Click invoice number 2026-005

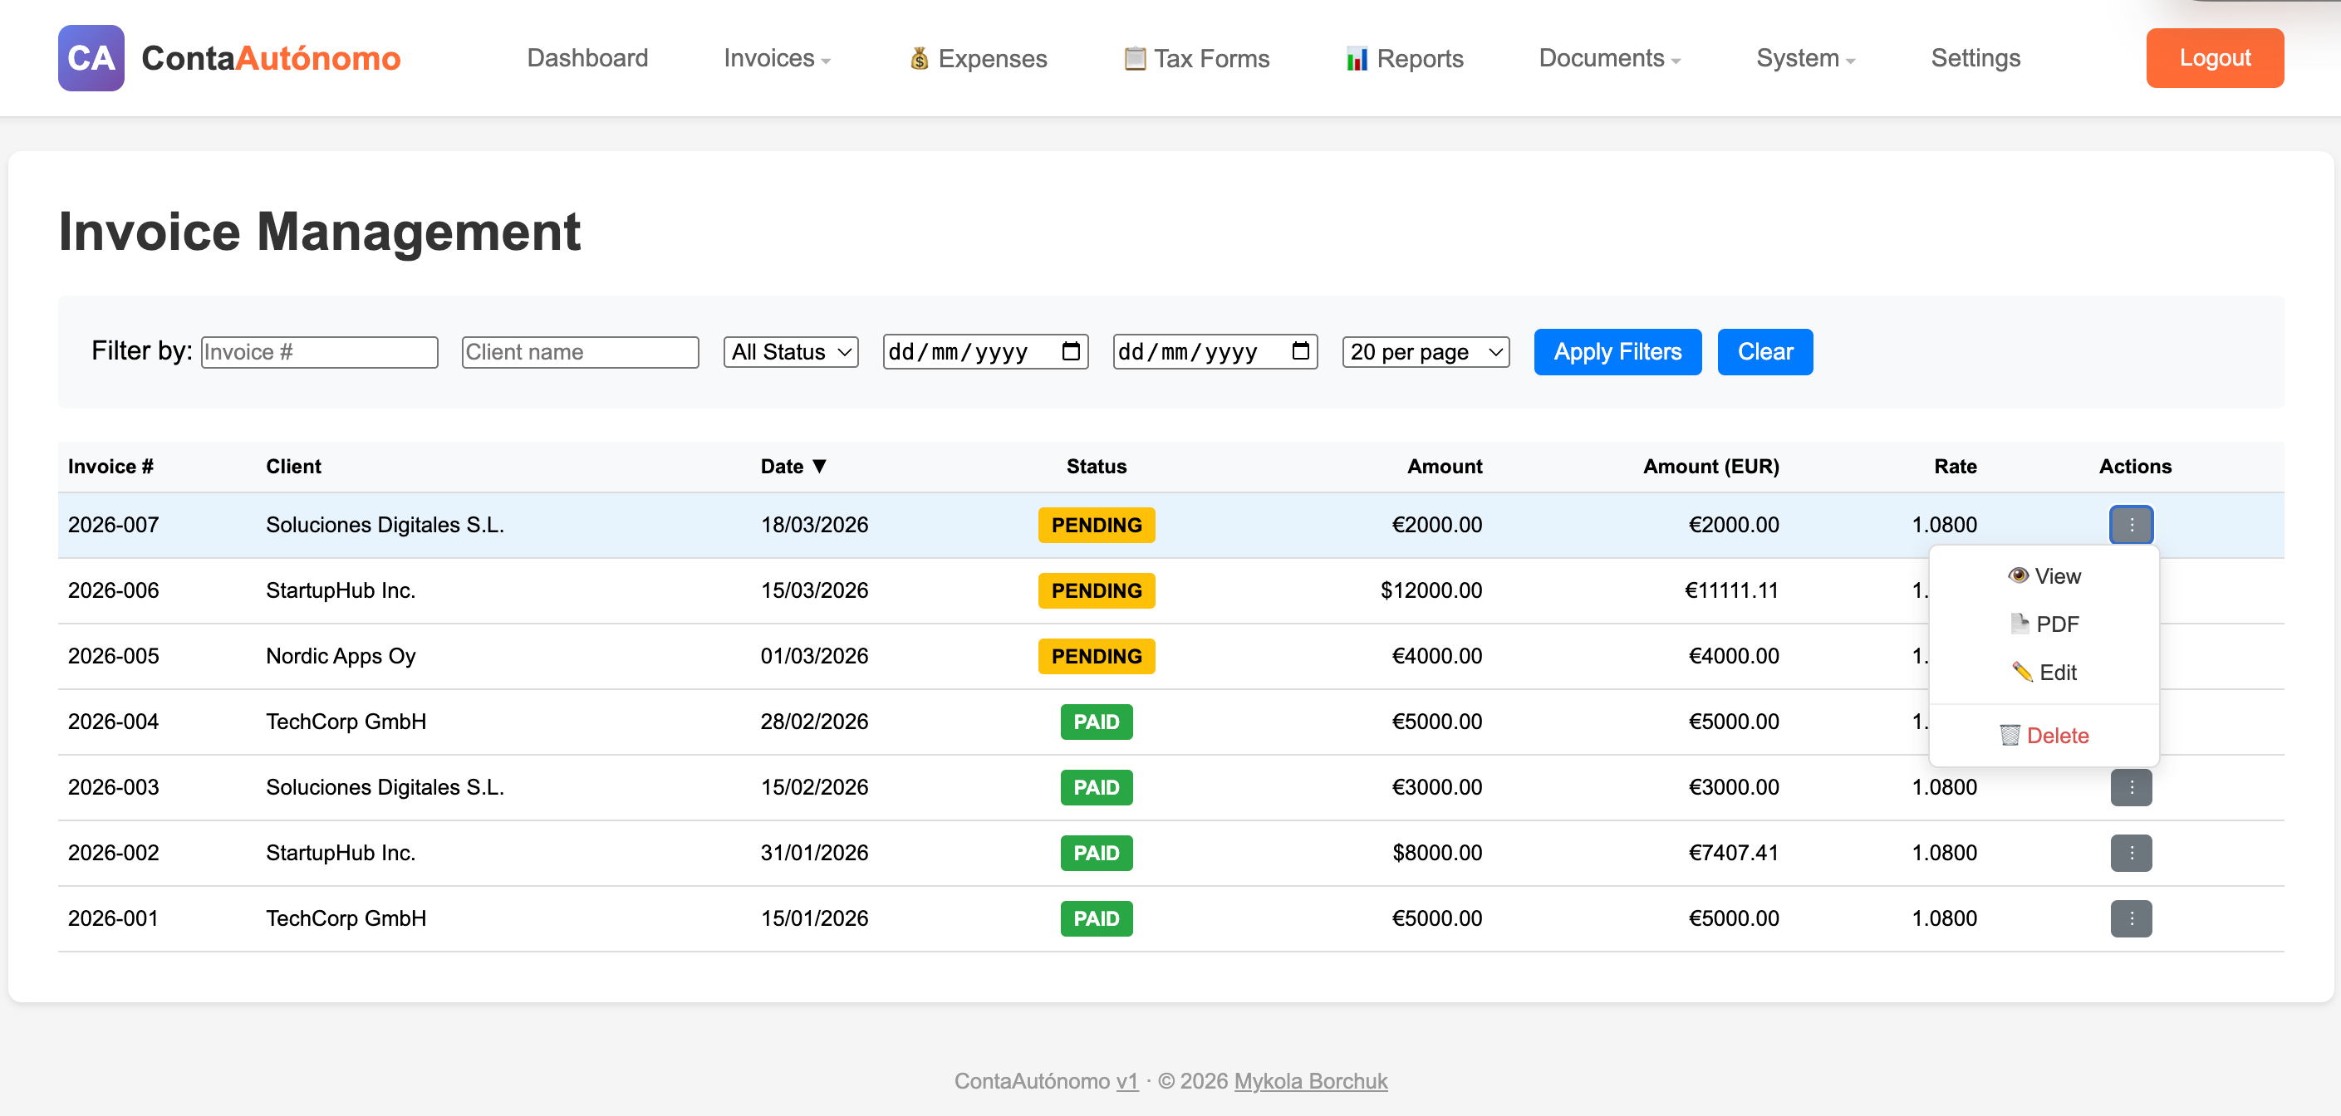pos(114,656)
